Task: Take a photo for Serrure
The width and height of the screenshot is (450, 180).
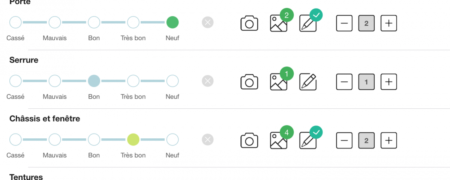Action: tap(249, 81)
